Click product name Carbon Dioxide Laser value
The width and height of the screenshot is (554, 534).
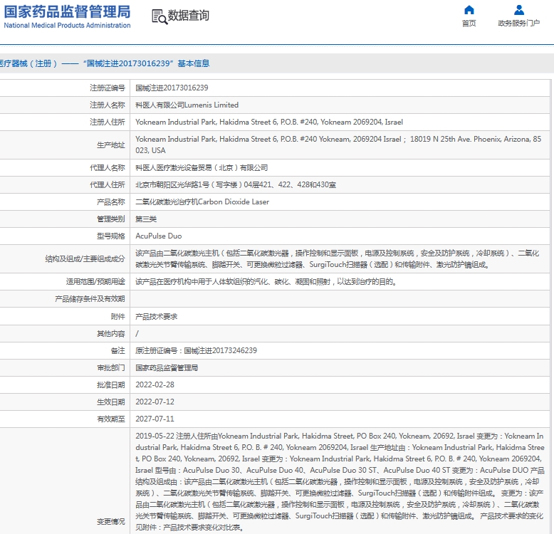pyautogui.click(x=202, y=201)
